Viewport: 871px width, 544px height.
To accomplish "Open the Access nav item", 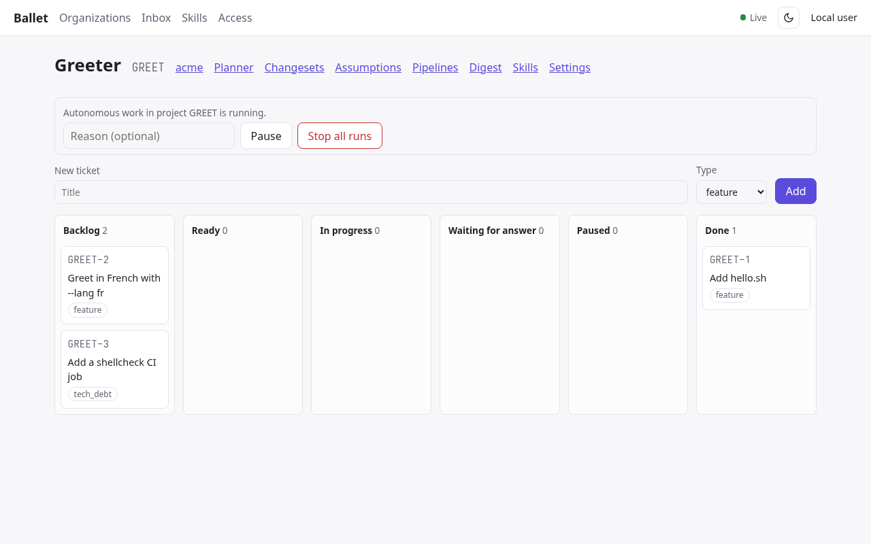I will tap(235, 18).
